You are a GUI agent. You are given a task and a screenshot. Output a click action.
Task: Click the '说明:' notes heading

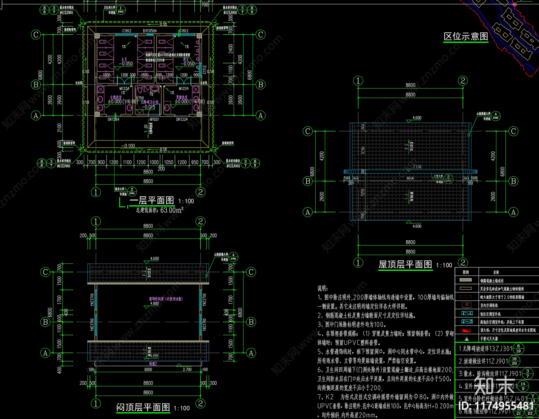[x=323, y=288]
